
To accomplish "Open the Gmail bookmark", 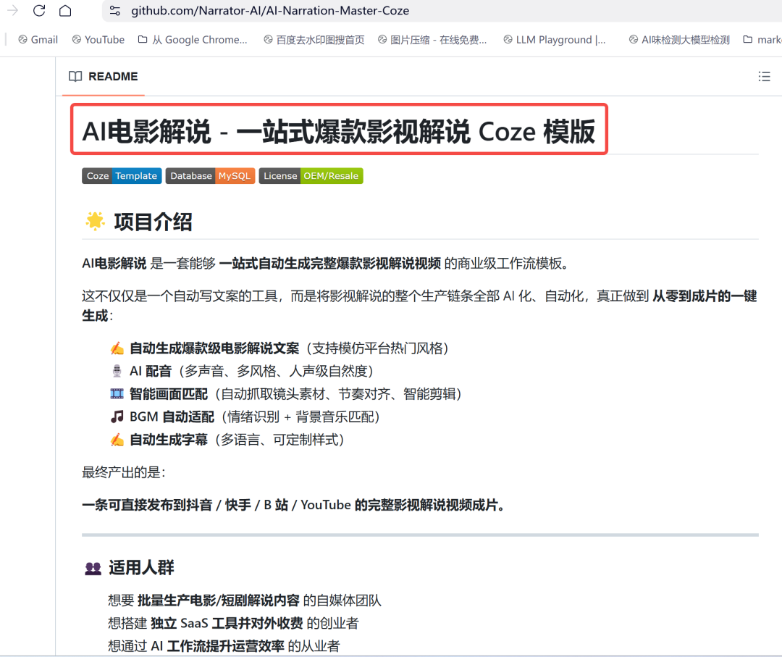I will [38, 40].
